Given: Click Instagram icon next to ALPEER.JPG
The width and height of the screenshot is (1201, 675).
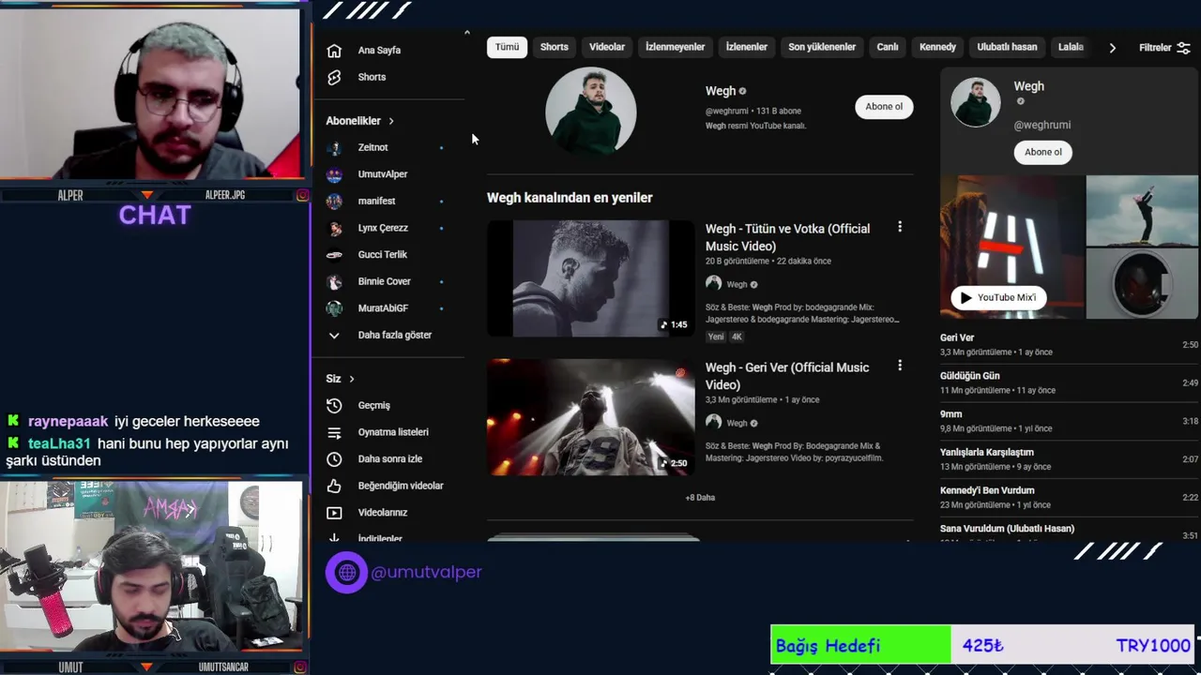Looking at the screenshot, I should click(x=302, y=195).
